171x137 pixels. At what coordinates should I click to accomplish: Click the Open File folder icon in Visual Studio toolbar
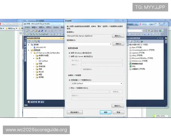click(x=36, y=31)
